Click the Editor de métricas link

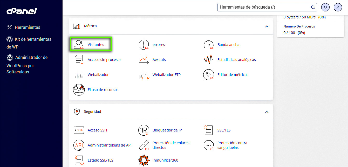[x=233, y=75]
